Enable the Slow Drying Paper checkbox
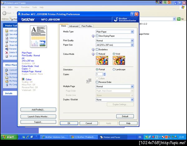Screen dimensions: 187x146 pos(97,36)
